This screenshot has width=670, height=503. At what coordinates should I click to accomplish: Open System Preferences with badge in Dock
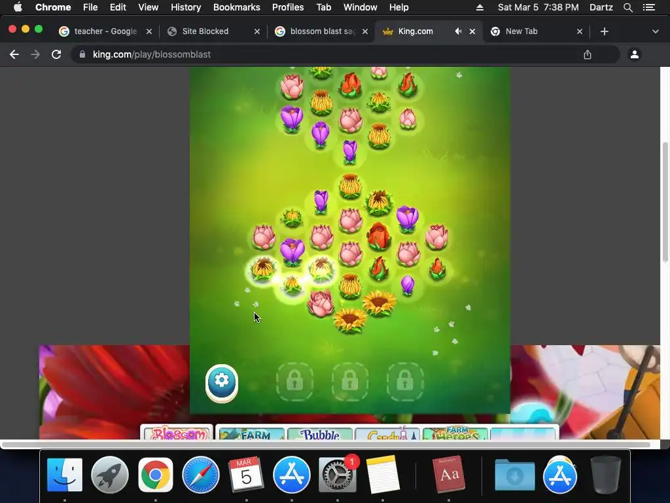[x=337, y=475]
